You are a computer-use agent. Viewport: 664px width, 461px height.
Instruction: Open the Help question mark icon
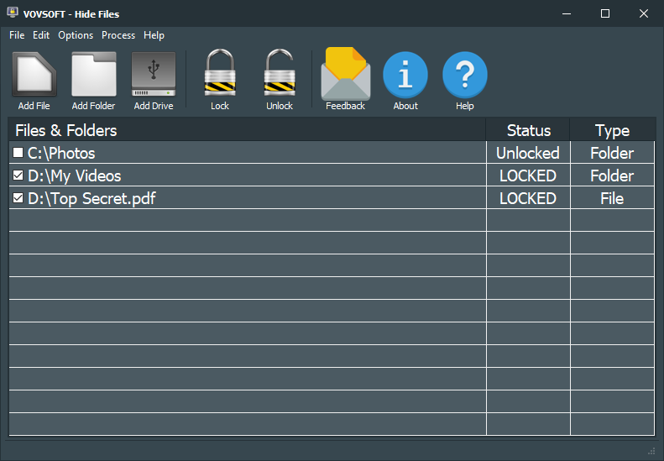click(465, 76)
